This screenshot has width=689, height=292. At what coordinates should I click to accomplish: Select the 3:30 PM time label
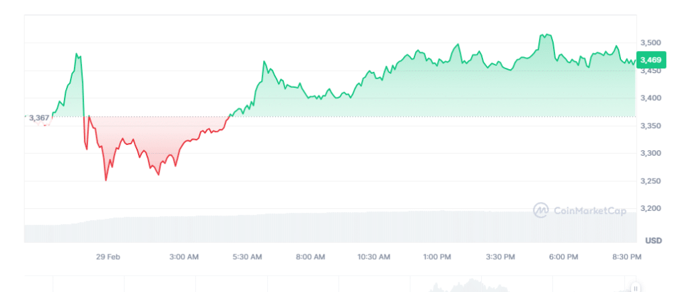(x=500, y=256)
